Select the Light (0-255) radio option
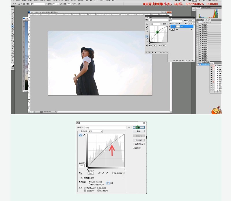 pyautogui.click(x=90, y=182)
